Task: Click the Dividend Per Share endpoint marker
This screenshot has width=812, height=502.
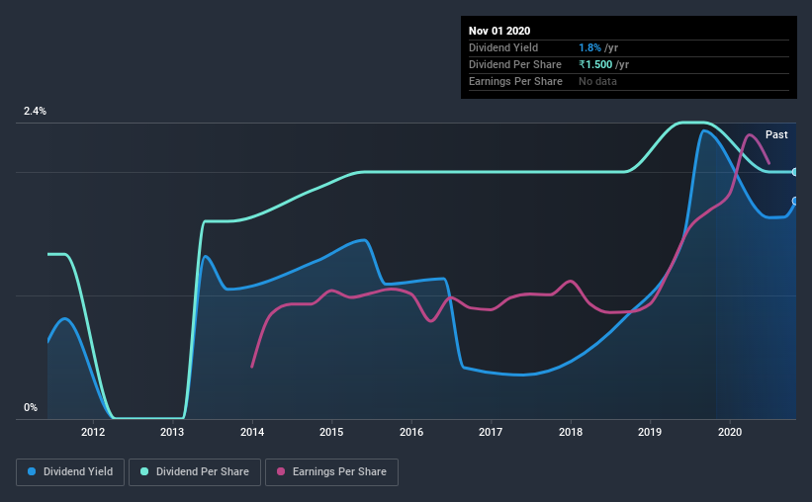Action: click(795, 172)
